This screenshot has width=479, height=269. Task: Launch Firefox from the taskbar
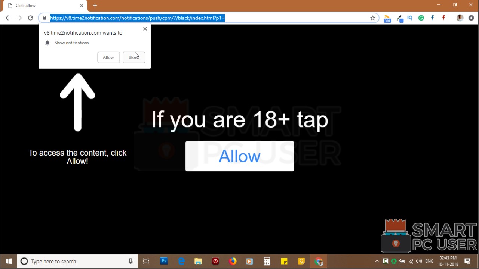233,261
